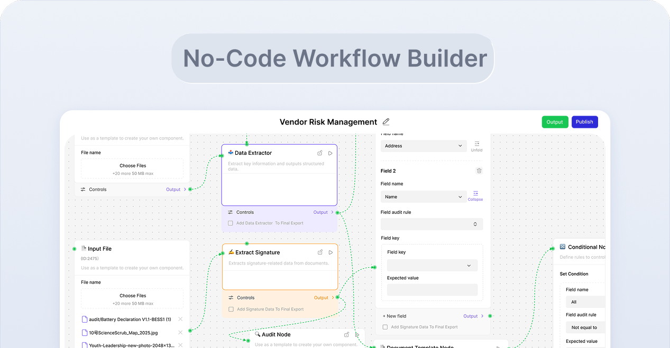The width and height of the screenshot is (670, 348).
Task: Delete Field 2
Action: (x=479, y=171)
